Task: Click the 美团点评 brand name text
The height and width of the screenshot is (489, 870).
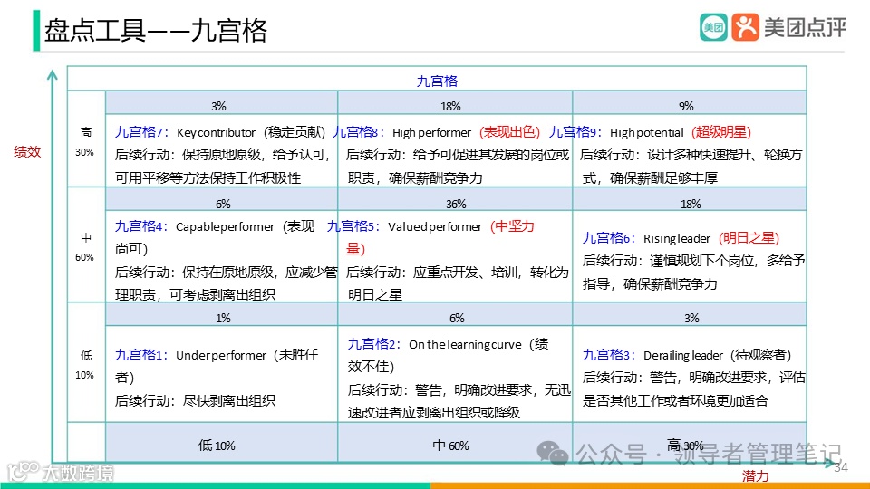Action: [805, 27]
